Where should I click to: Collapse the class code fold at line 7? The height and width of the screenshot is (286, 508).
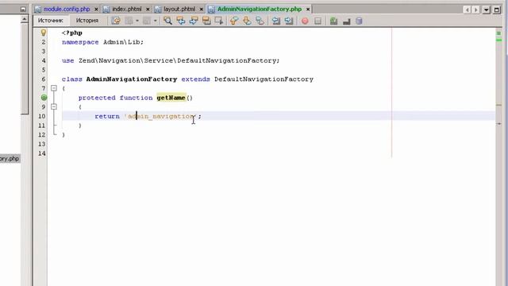(54, 88)
